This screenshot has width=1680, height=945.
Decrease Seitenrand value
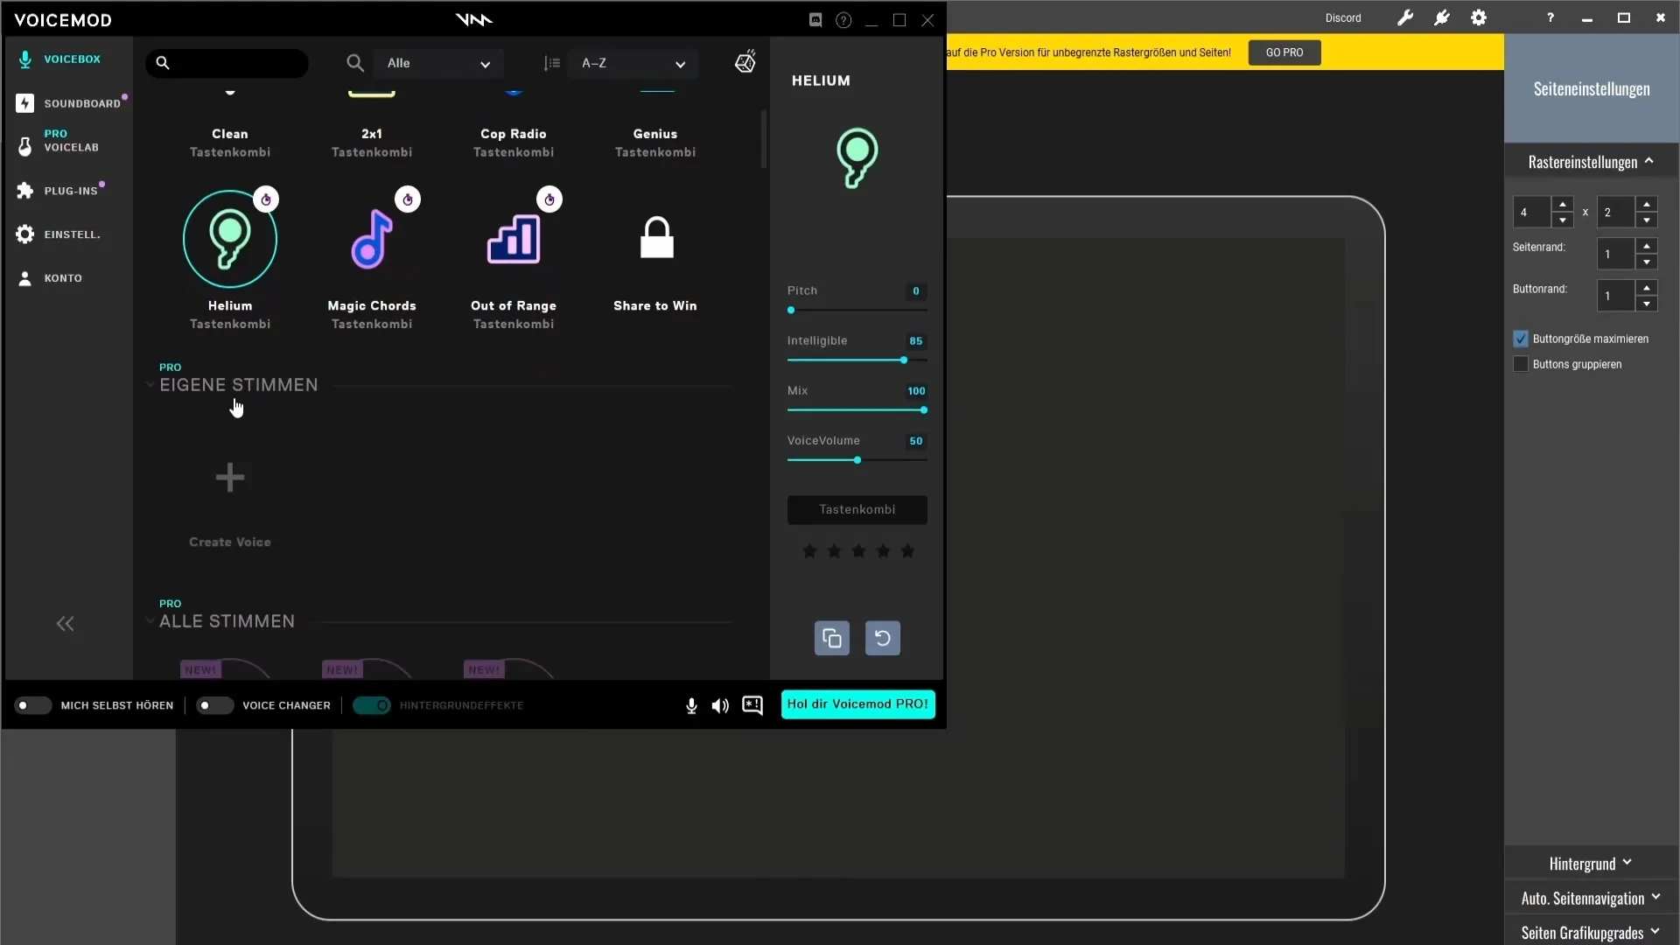click(1647, 262)
